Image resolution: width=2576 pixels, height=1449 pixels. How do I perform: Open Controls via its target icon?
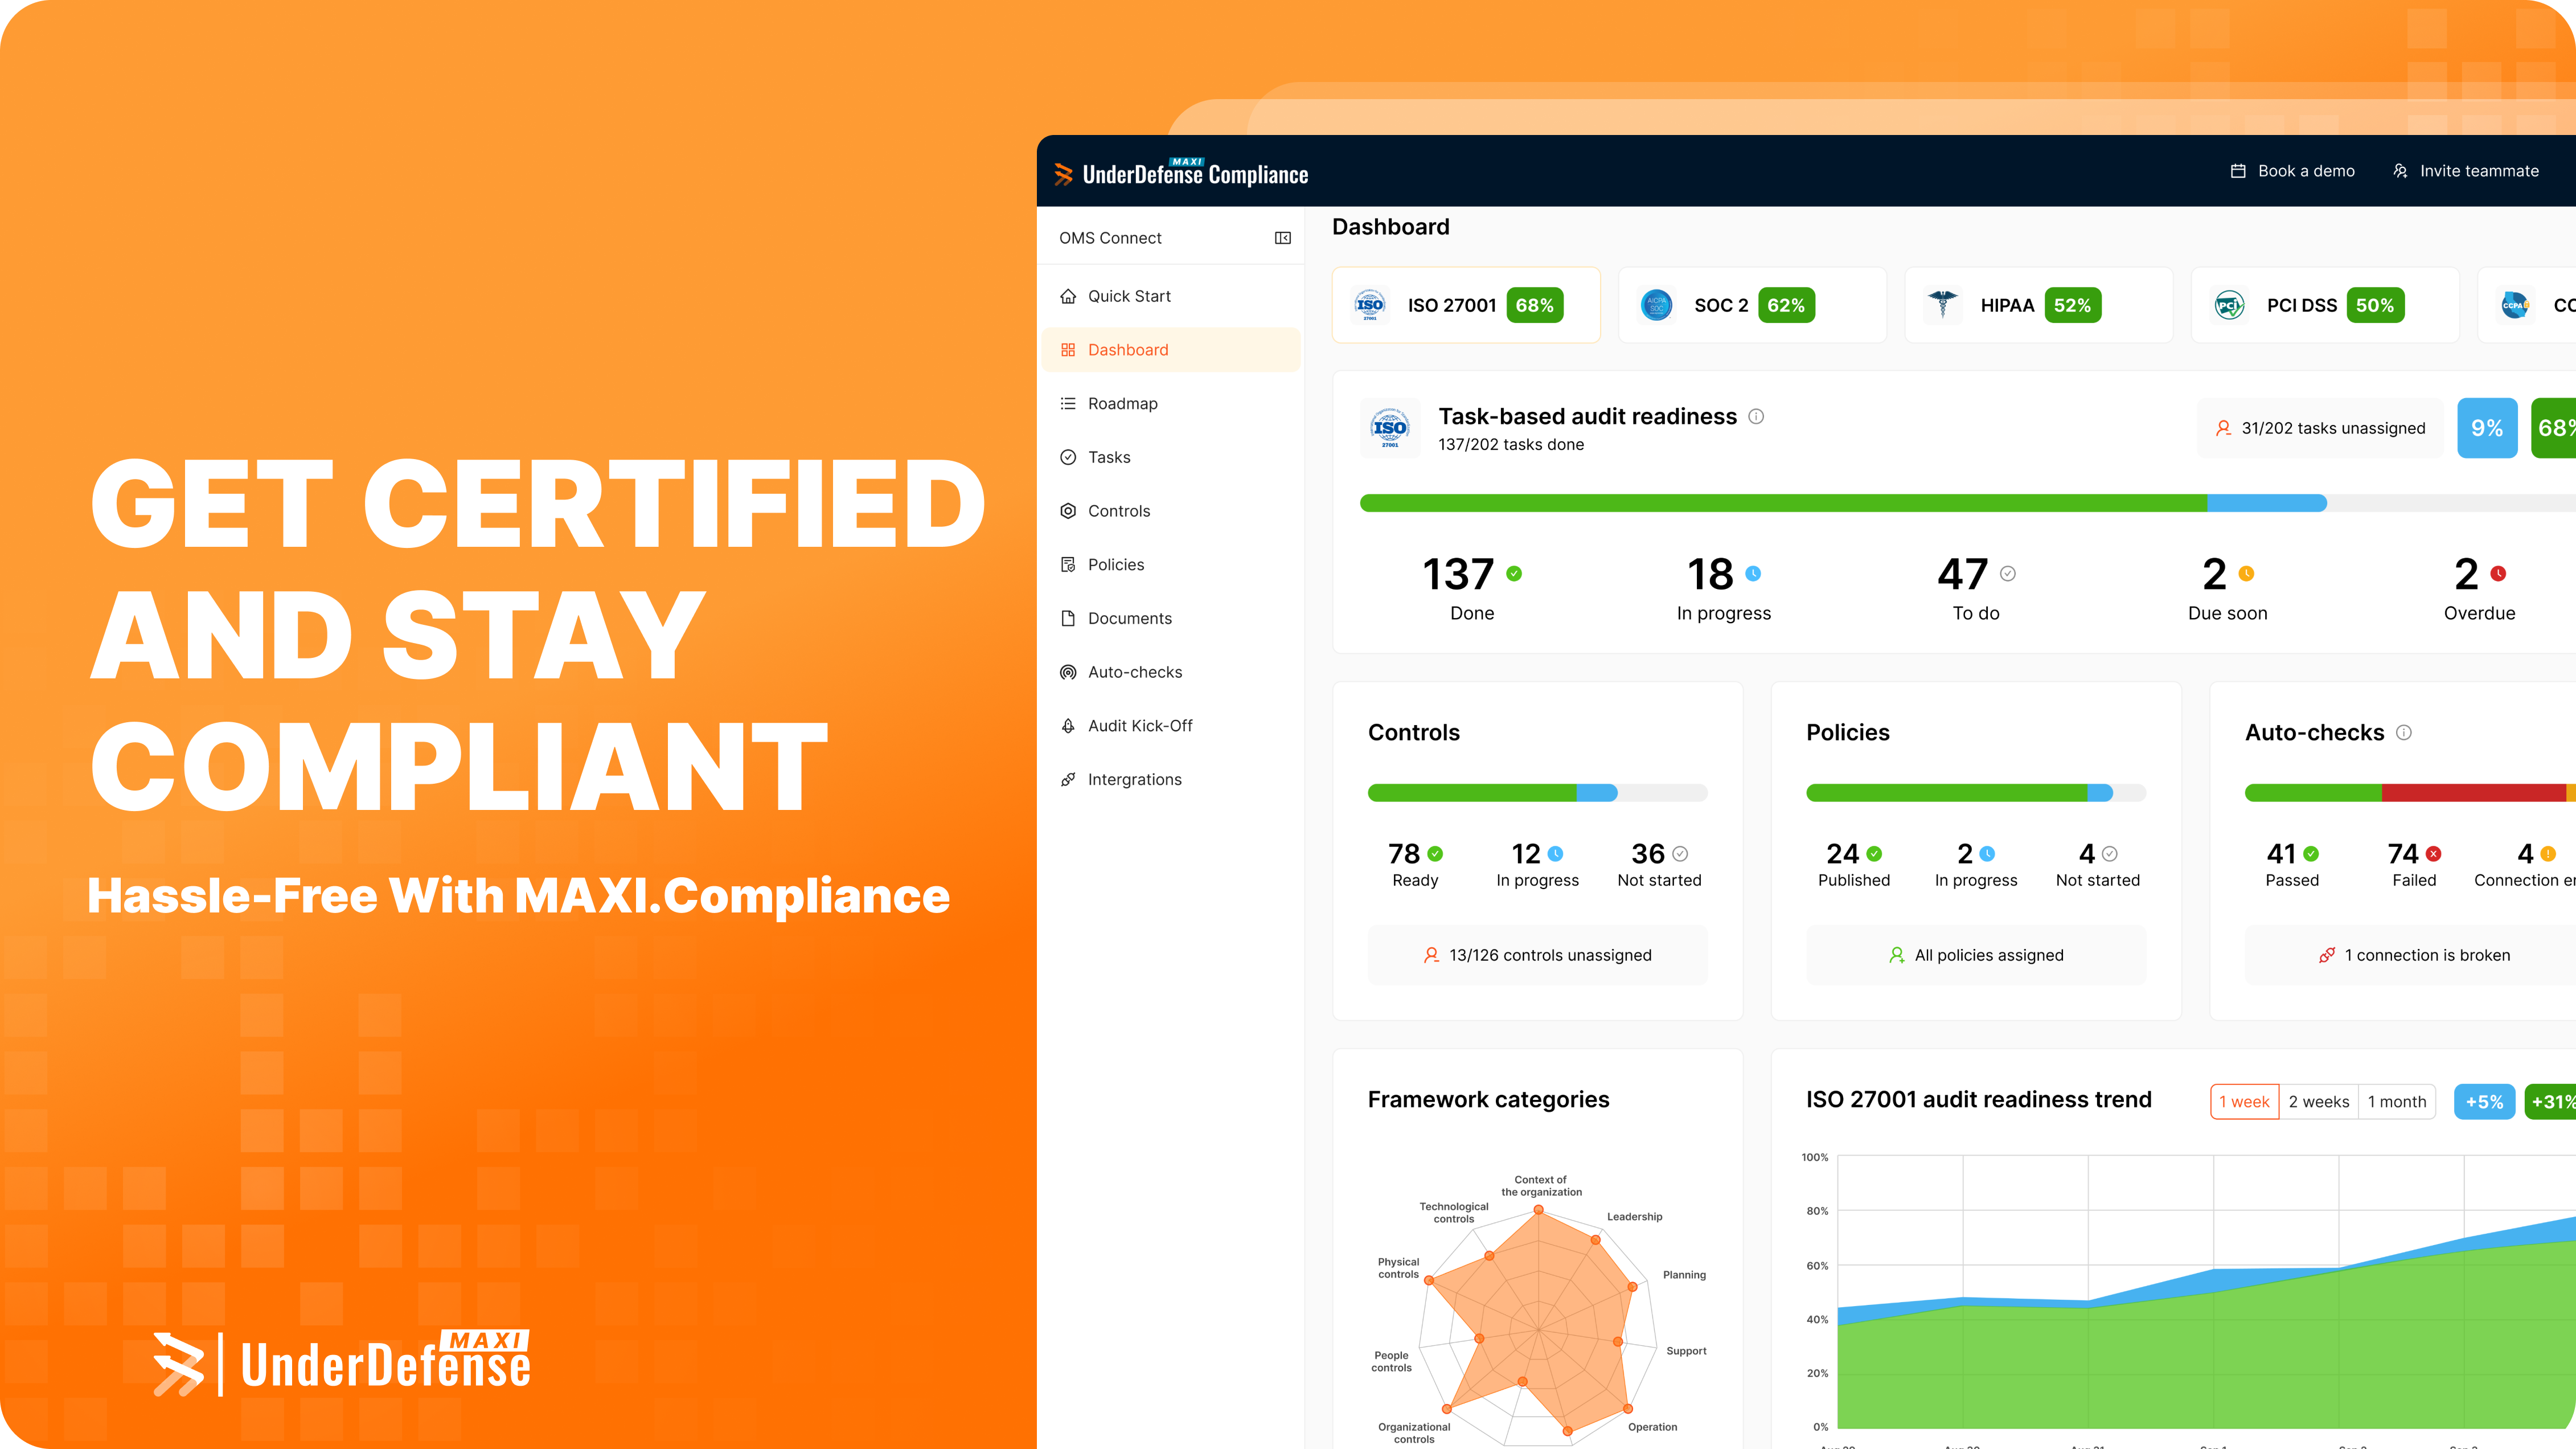tap(1069, 510)
